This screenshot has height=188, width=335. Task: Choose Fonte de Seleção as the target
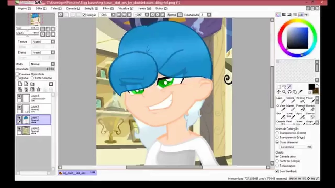[277, 161]
